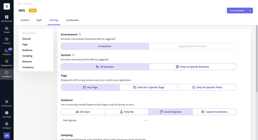
Task: Open the Engagement section
Action: tap(6, 62)
